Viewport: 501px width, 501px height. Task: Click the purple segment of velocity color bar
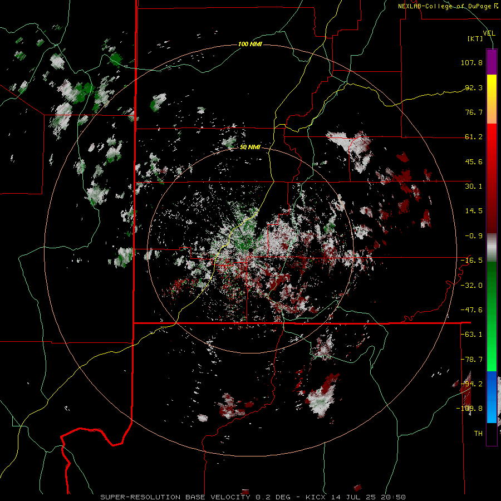click(x=492, y=62)
